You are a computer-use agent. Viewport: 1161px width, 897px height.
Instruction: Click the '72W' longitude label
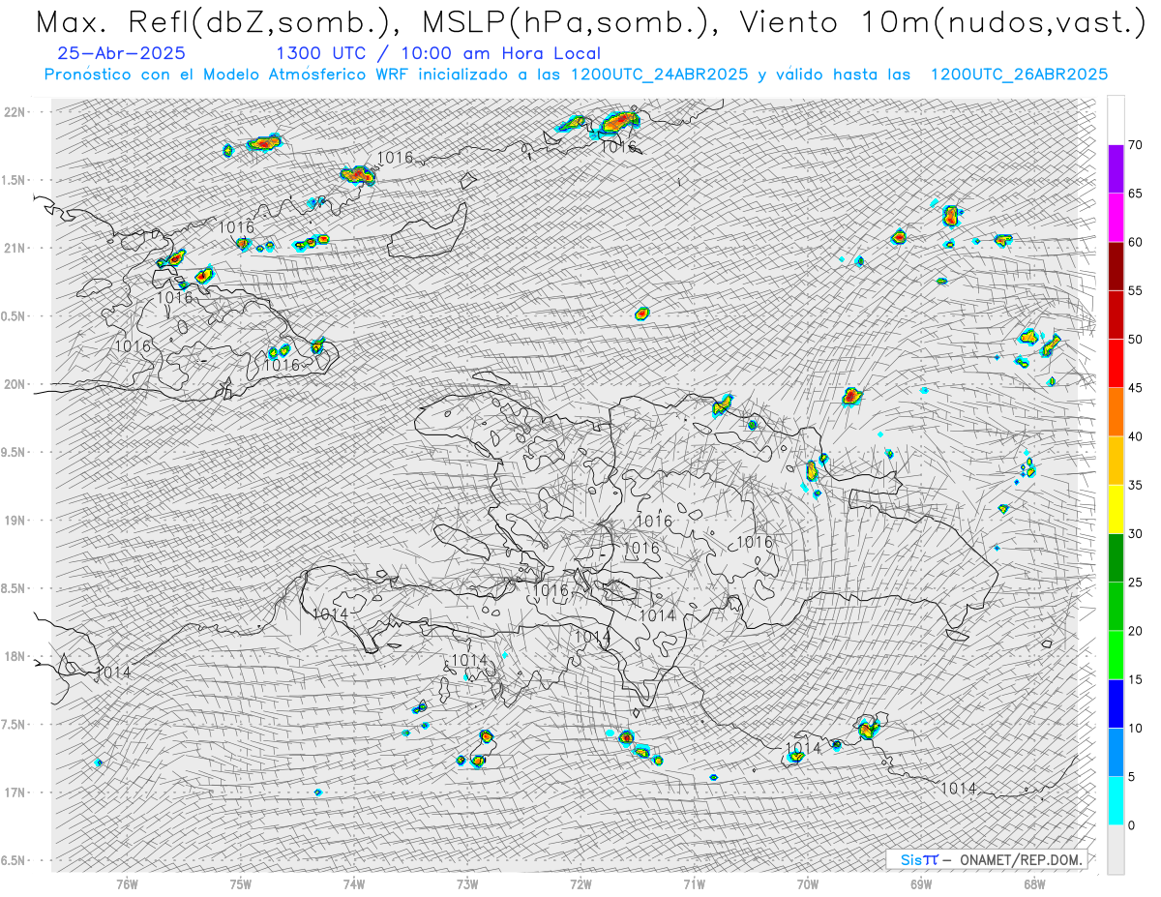(x=580, y=882)
